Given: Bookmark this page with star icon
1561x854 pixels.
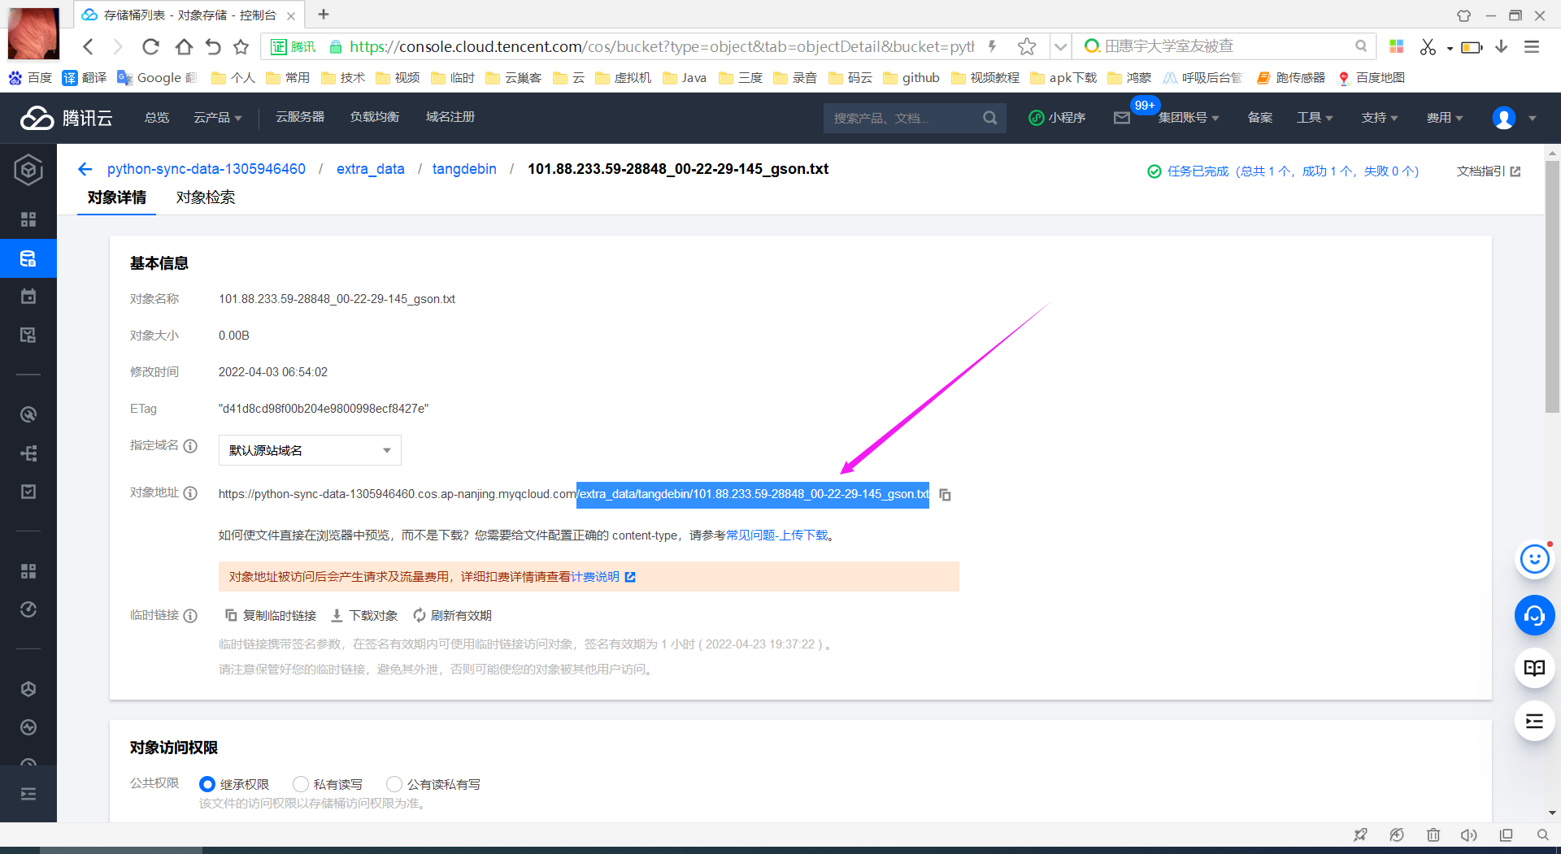Looking at the screenshot, I should (241, 46).
